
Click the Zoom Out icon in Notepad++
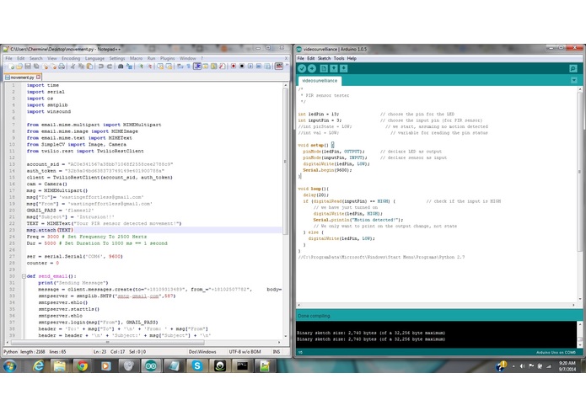tap(149, 67)
